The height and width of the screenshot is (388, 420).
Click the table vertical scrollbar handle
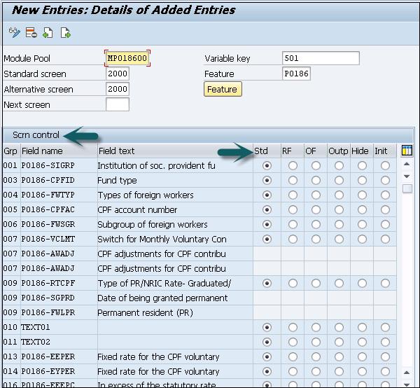pyautogui.click(x=407, y=188)
